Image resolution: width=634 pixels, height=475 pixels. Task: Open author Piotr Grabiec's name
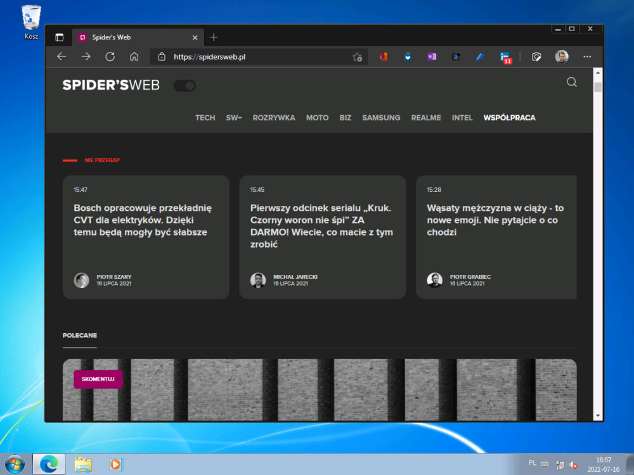click(x=470, y=277)
